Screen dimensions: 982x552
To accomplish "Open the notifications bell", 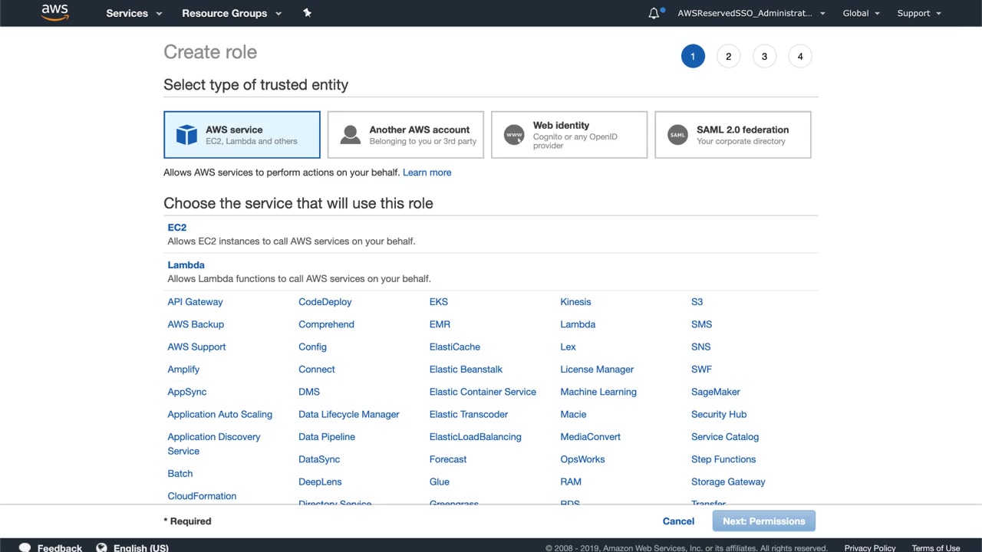I will point(654,13).
